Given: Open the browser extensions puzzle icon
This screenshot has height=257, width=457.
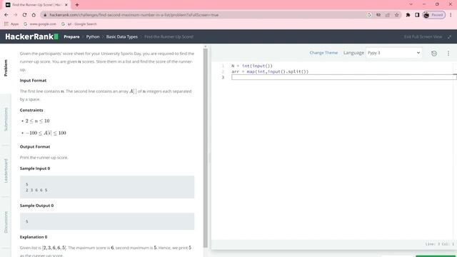Looking at the screenshot, I should [408, 15].
